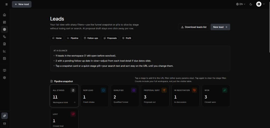Open the document icon in the sidebar
270x128 pixels.
4,44
